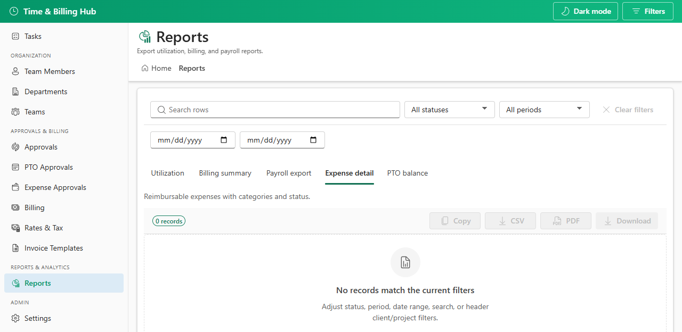Click the Tasks sidebar icon
Viewport: 682px width, 332px height.
click(x=15, y=36)
